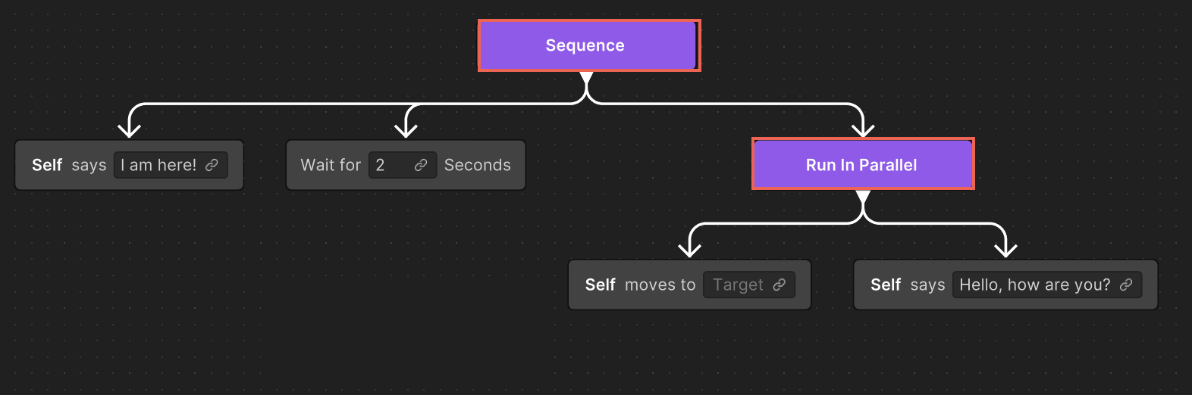Click the link icon in the Wait duration field

[x=421, y=165]
